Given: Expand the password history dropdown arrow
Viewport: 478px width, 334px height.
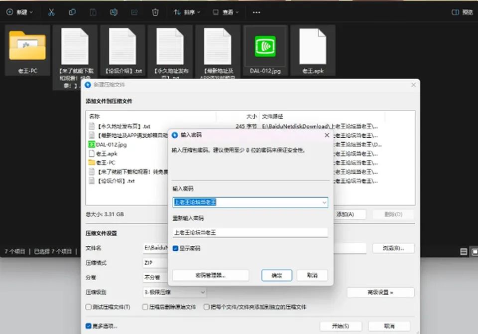Looking at the screenshot, I should pos(324,202).
